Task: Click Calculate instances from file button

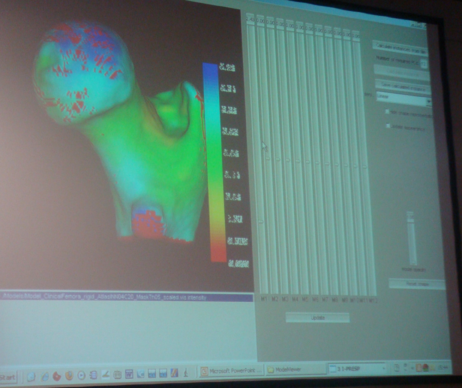Action: pos(400,46)
